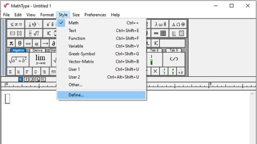Image resolution: width=257 pixels, height=144 pixels.
Task: Switch to the Algebra palette tab
Action: (18, 50)
